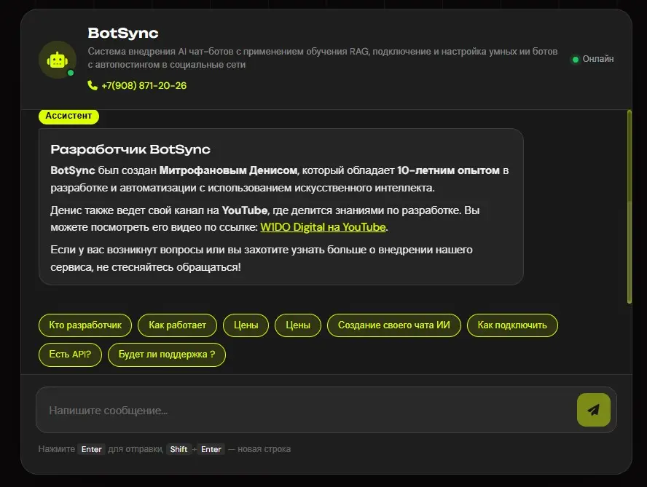Click bold '10-летним опытом' text

[448, 170]
